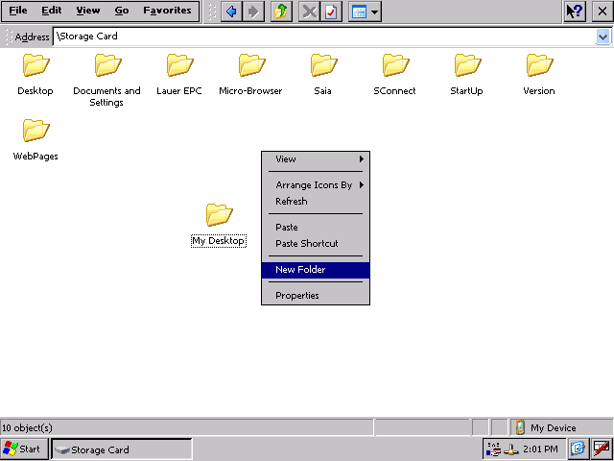Select the StartUp folder icon

pyautogui.click(x=468, y=64)
